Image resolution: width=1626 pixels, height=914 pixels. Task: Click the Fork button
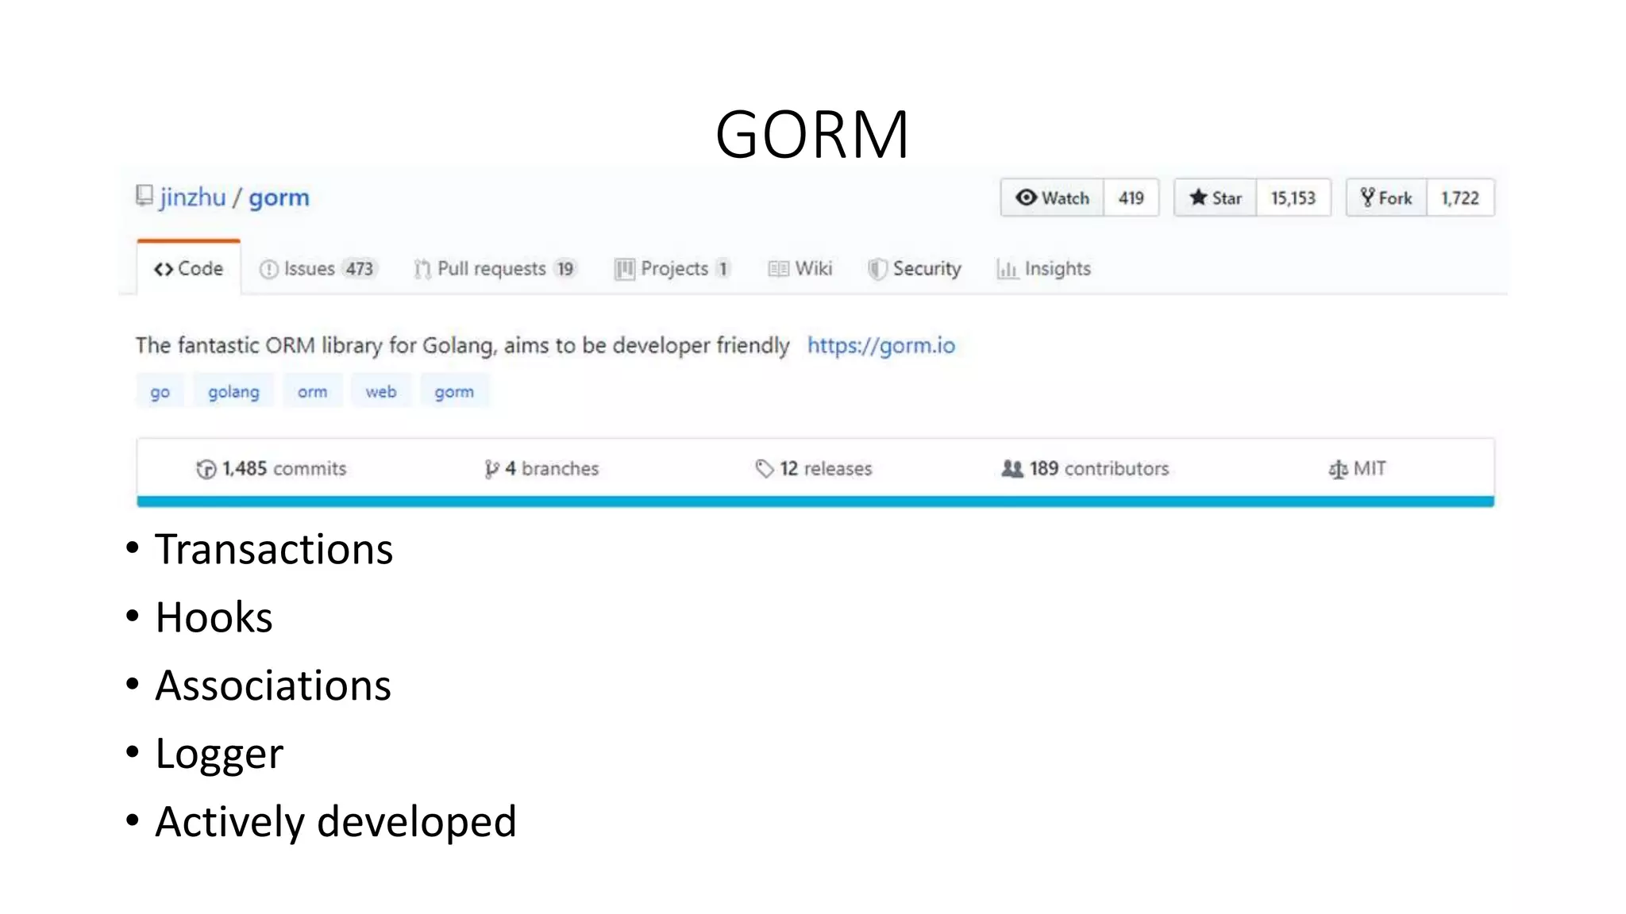click(x=1386, y=198)
